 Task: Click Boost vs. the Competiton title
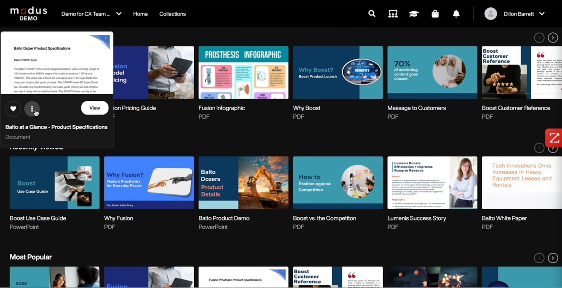click(x=325, y=218)
